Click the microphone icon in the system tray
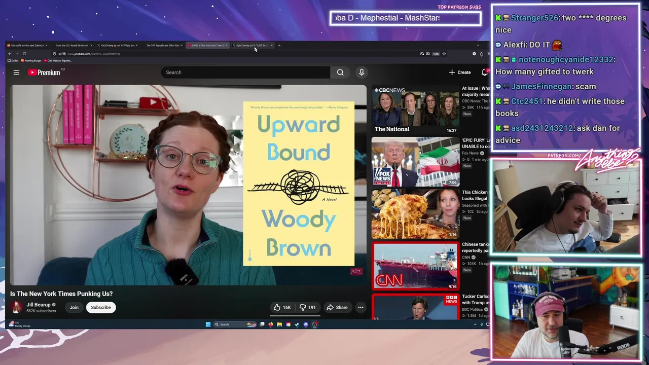The height and width of the screenshot is (365, 649). pos(482,324)
